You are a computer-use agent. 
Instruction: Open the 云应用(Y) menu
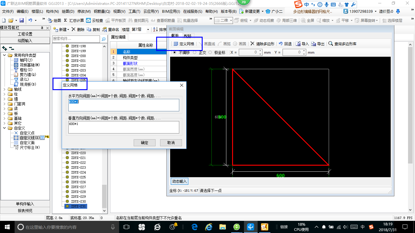pos(151,11)
